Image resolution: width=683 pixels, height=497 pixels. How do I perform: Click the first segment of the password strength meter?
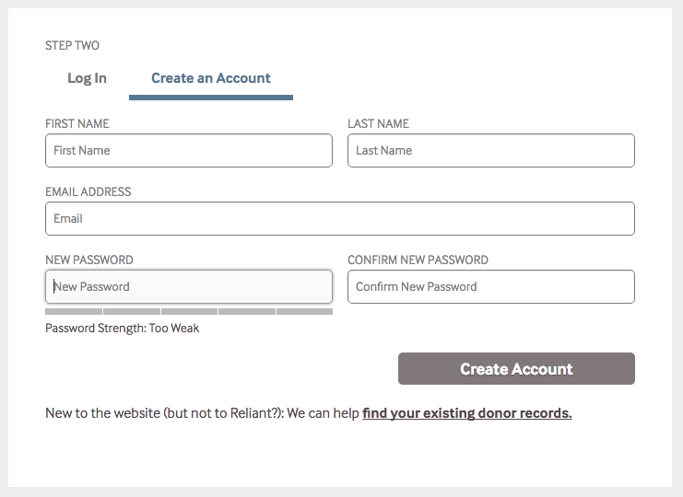[74, 312]
